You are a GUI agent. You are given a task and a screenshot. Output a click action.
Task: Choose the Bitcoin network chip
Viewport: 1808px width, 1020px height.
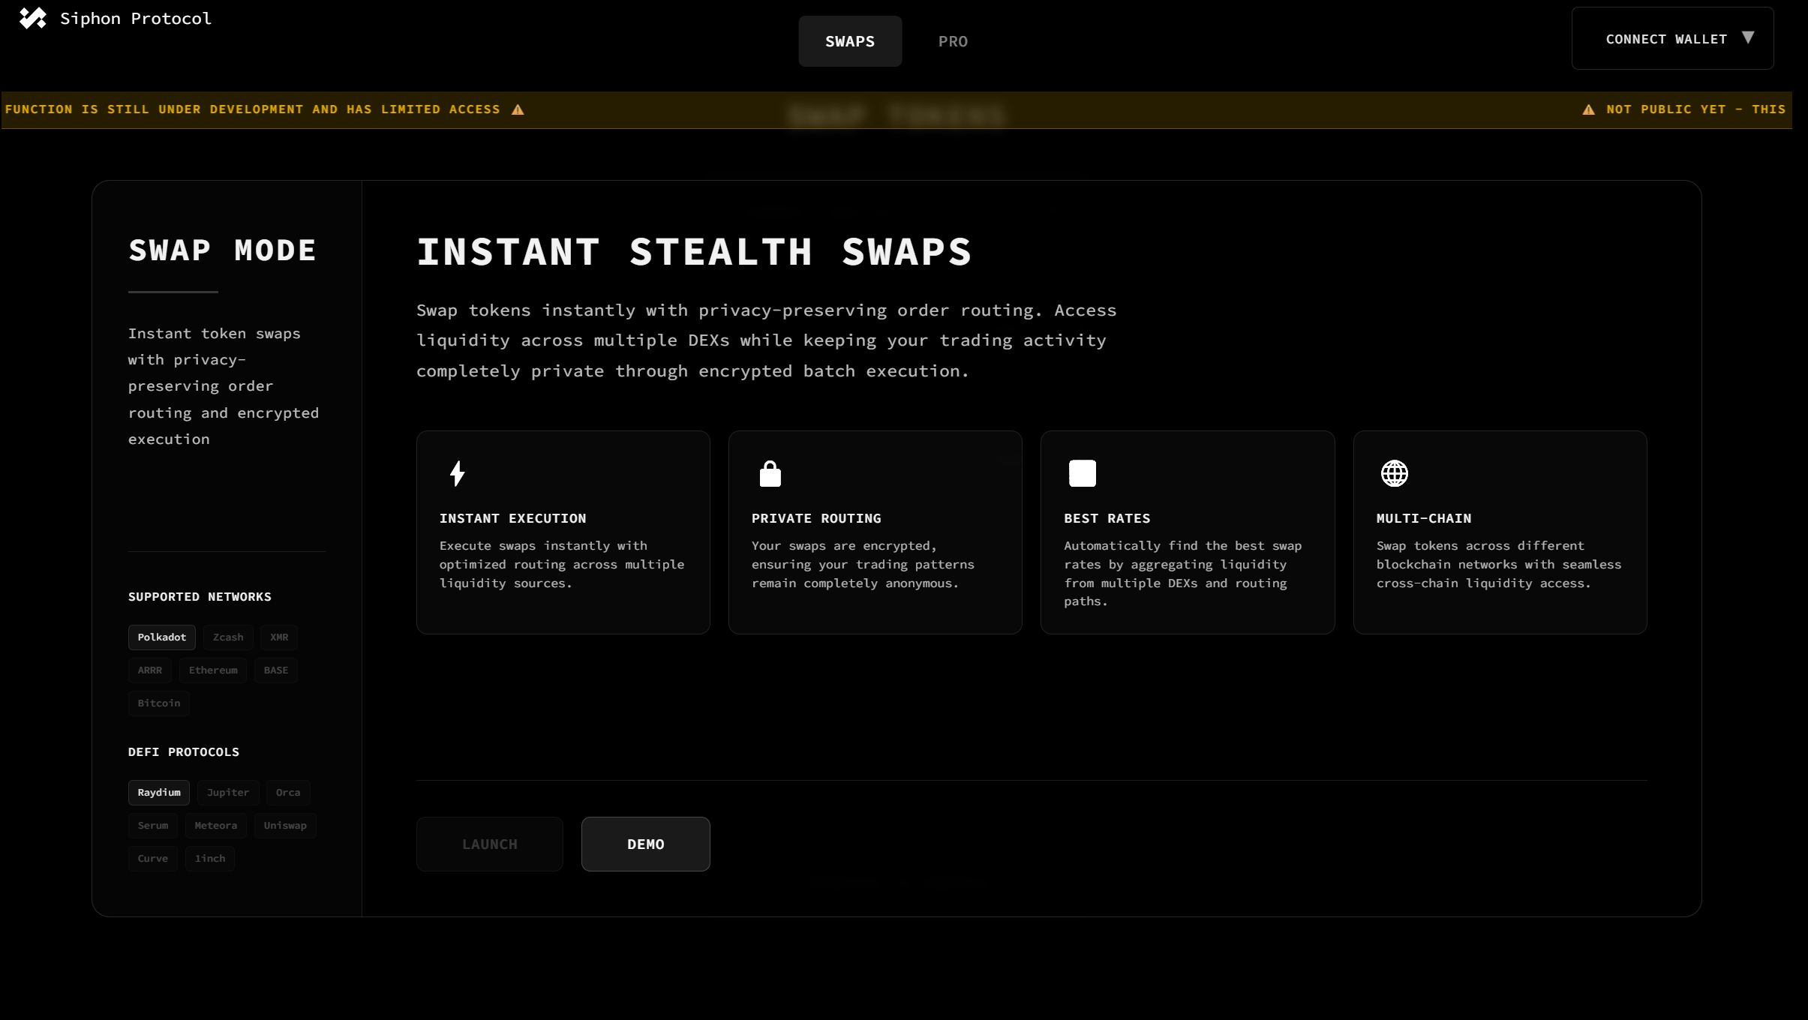click(x=159, y=703)
